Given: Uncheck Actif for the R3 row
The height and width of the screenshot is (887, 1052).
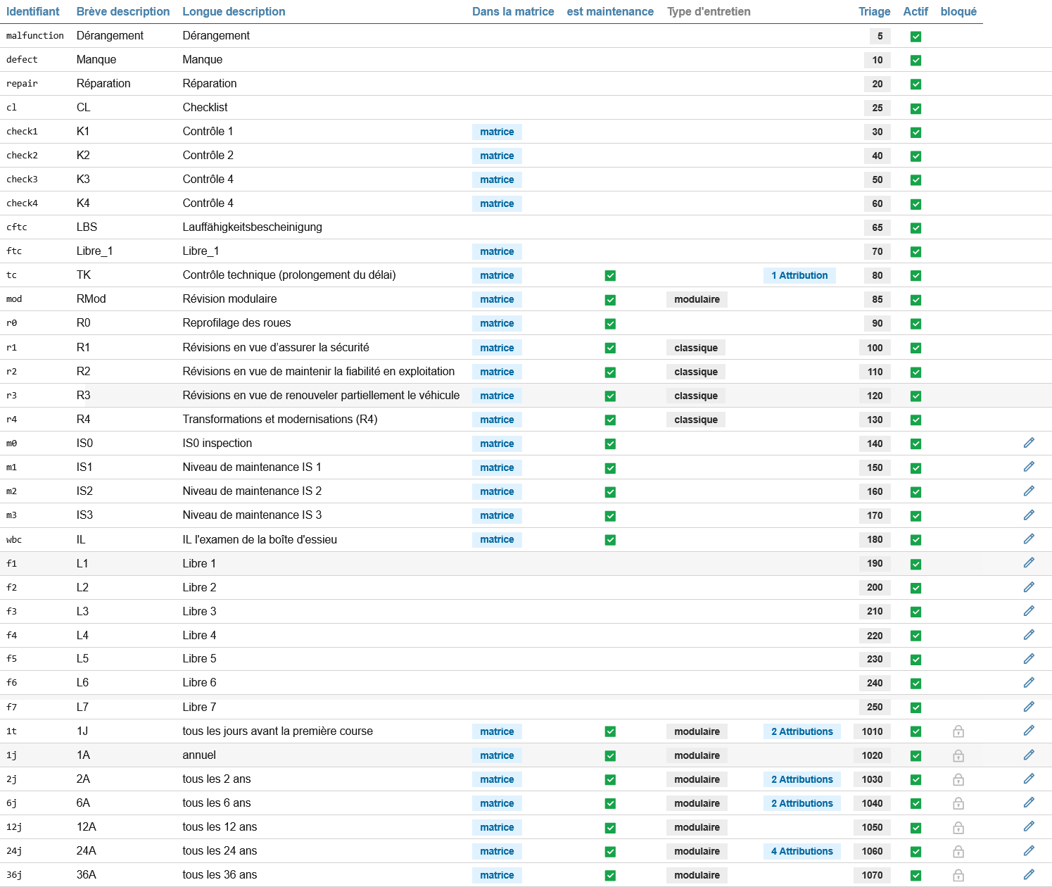Looking at the screenshot, I should [x=915, y=396].
